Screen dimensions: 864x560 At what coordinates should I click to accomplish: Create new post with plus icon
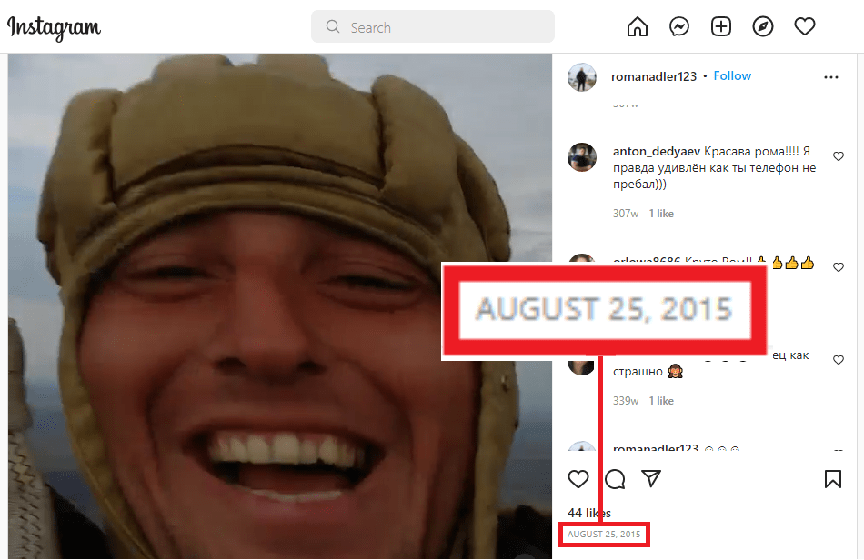[x=721, y=27]
